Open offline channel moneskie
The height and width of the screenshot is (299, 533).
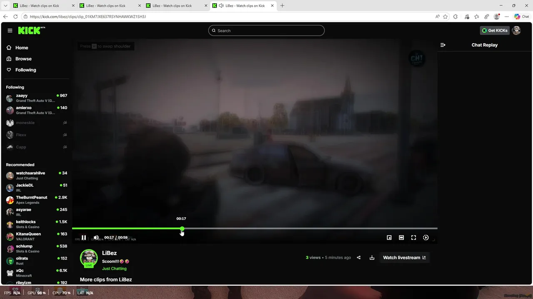[37, 123]
